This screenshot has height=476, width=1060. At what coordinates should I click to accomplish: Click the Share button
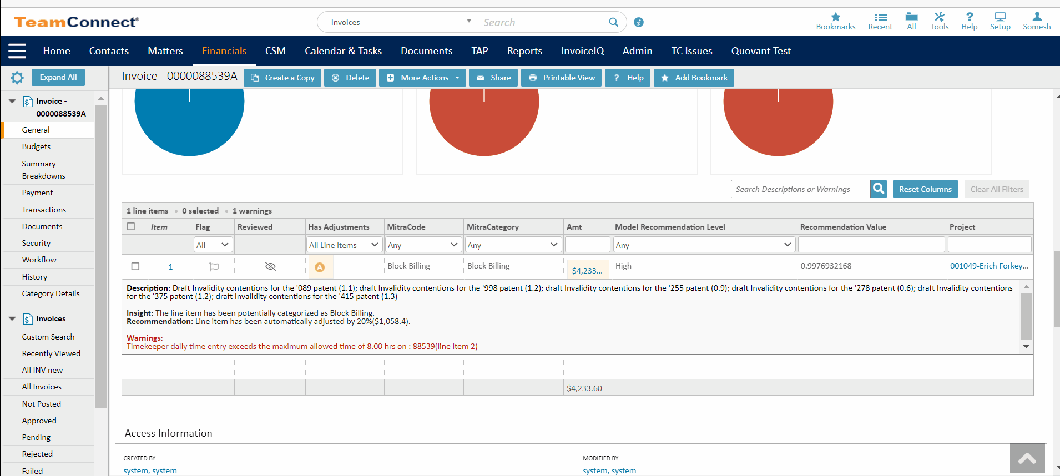tap(493, 78)
